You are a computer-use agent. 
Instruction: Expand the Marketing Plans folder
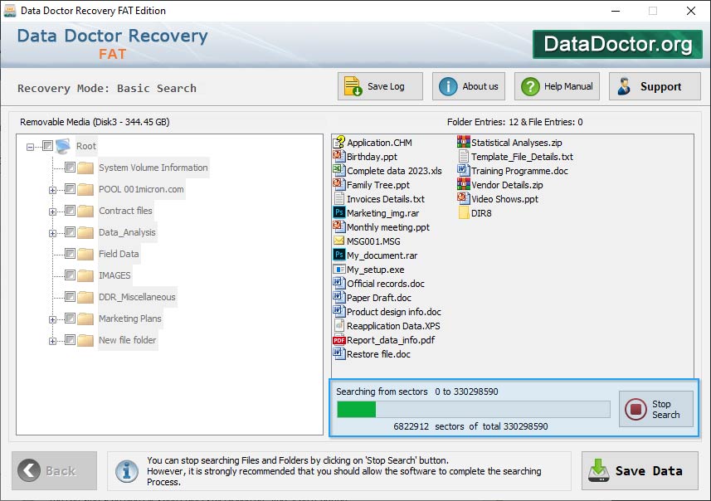[x=52, y=319]
